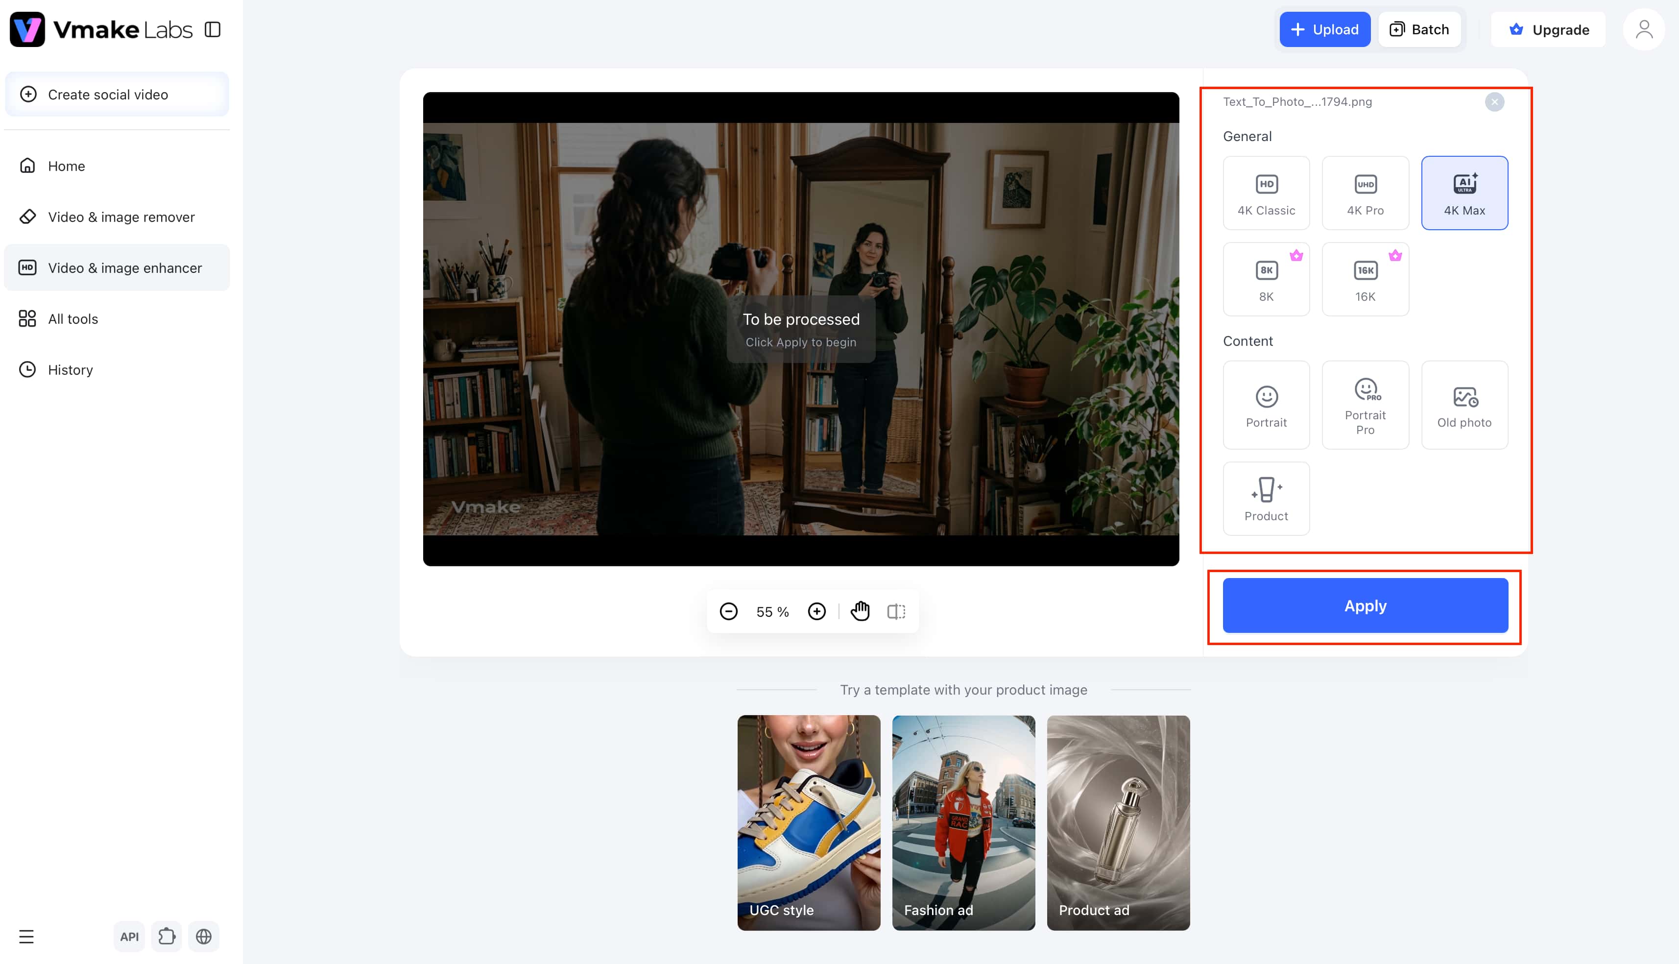Select the 4K Classic option
1679x964 pixels.
pyautogui.click(x=1266, y=193)
